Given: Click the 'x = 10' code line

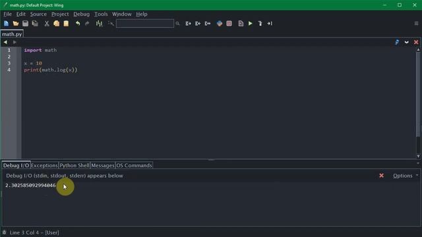Looking at the screenshot, I should pyautogui.click(x=33, y=63).
